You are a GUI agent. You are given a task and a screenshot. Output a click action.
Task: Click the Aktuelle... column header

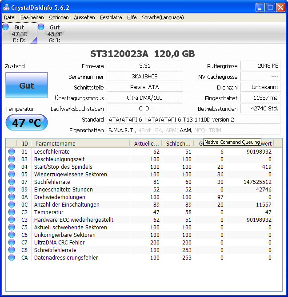[x=146, y=143]
